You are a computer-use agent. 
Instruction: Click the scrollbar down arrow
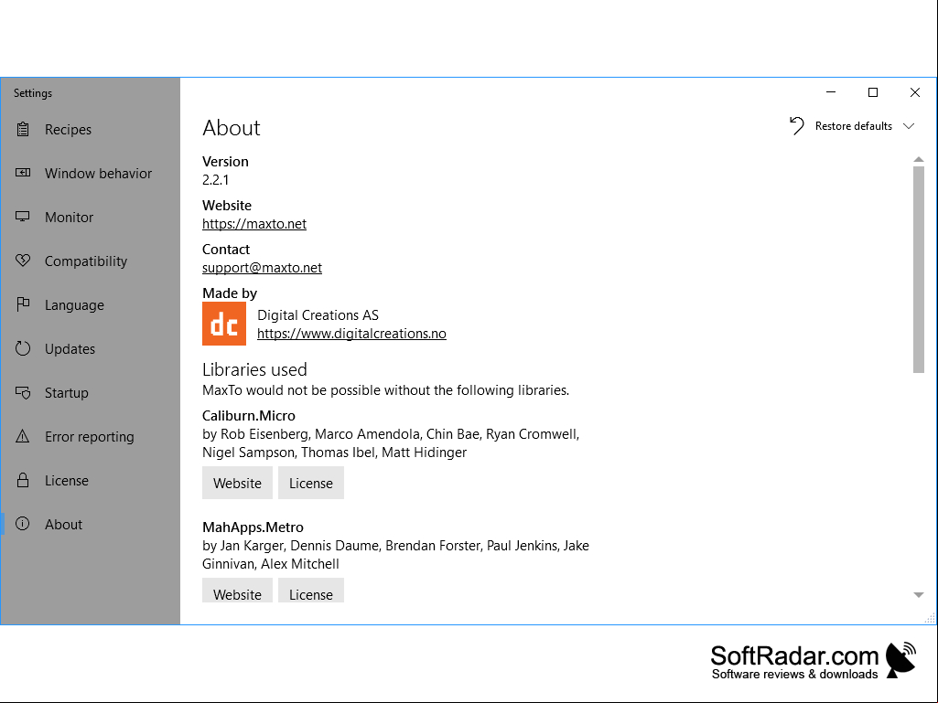[x=919, y=595]
